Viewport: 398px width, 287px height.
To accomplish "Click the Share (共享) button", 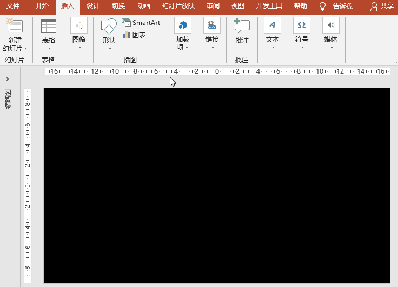I will tap(382, 6).
